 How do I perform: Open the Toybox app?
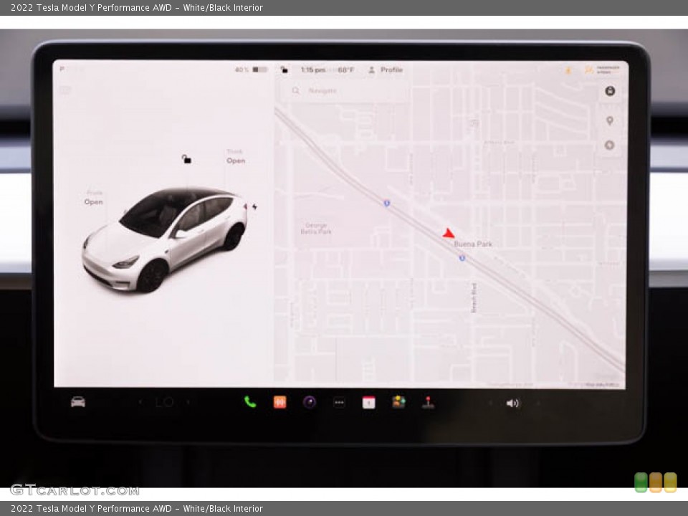(398, 402)
